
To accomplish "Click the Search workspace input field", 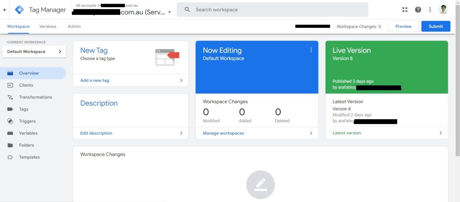I will [272, 10].
